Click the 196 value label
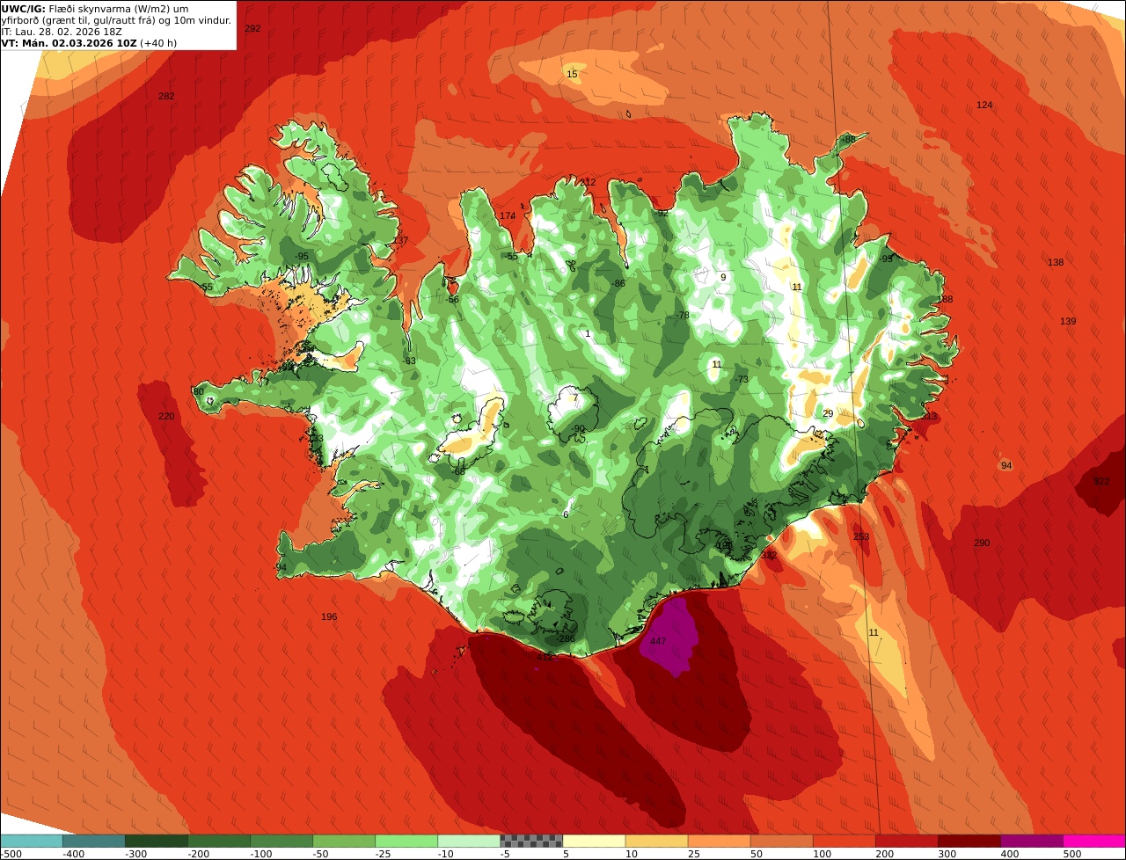Viewport: 1126px width, 860px height. click(329, 617)
